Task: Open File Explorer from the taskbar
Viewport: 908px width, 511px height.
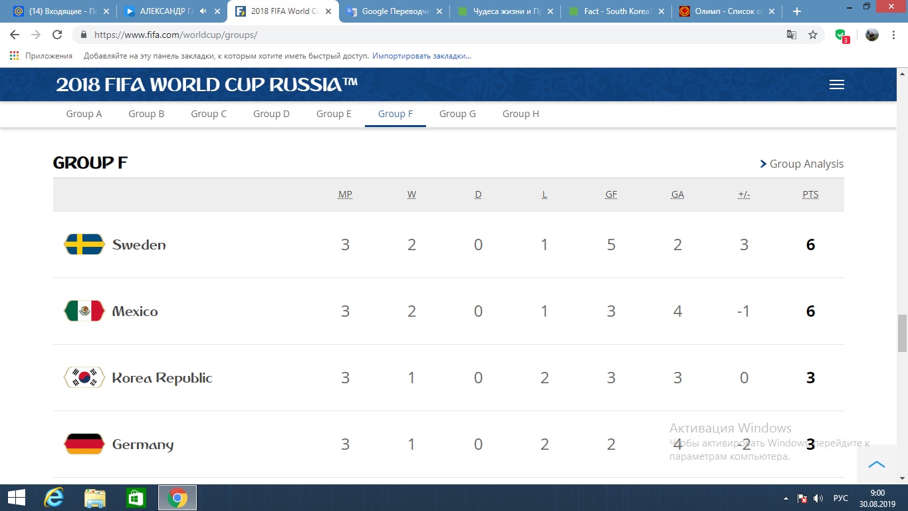Action: point(95,498)
